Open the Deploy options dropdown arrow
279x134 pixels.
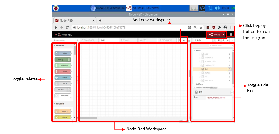point(223,35)
